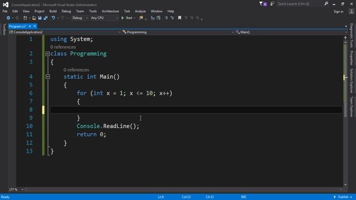This screenshot has height=200, width=356.
Task: Click the Program.cs tab pin icon
Action: [29, 26]
